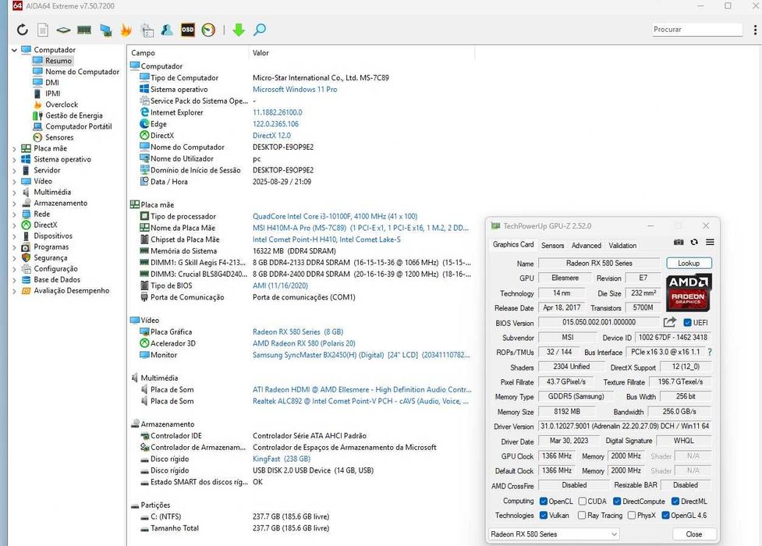Open the Report page icon in toolbar
Screen dimensions: 762x546
[x=43, y=30]
